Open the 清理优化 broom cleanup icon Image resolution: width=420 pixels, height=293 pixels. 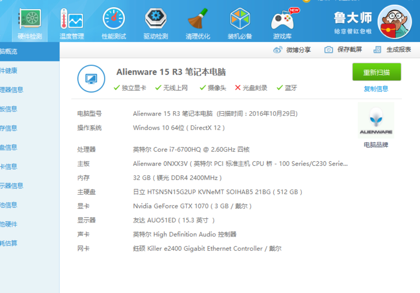tap(198, 19)
